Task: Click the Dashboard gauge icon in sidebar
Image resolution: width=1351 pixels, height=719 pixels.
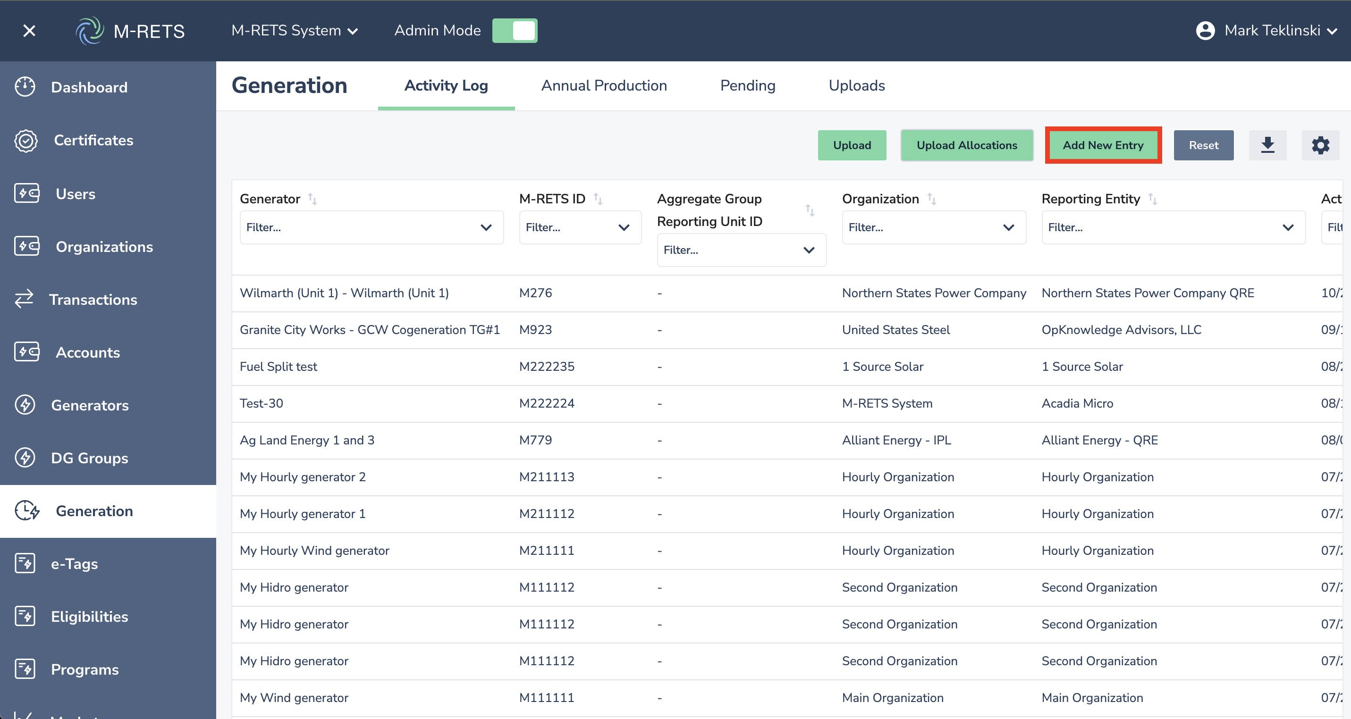Action: point(25,87)
